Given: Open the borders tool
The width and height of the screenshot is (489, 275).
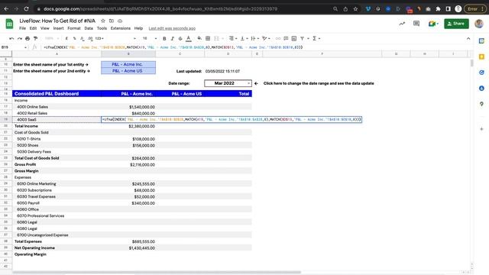Looking at the screenshot, I should (x=208, y=38).
